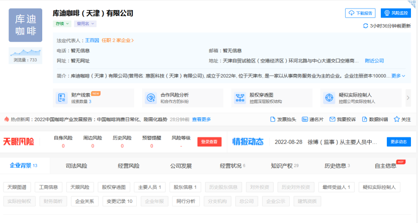This screenshot has width=418, height=223.
Task: Click the 我要投诉 envelope icon
Action: [x=332, y=119]
